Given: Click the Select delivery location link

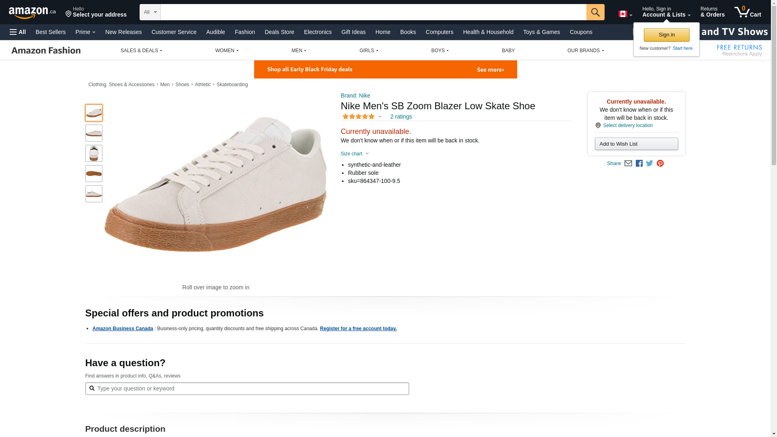Looking at the screenshot, I should (x=628, y=125).
